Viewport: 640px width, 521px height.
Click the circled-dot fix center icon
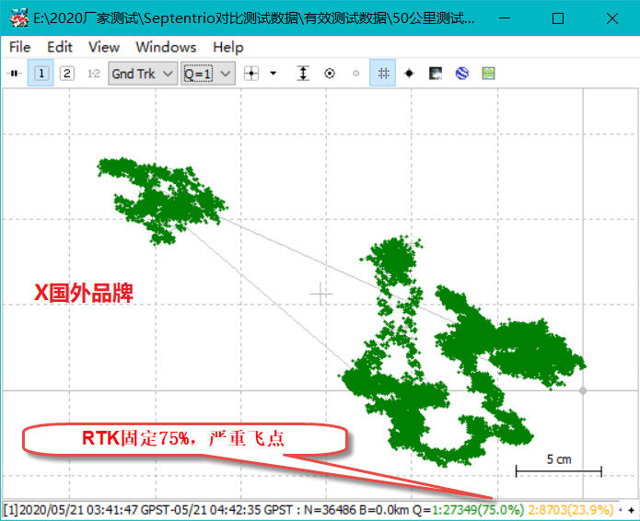pyautogui.click(x=330, y=74)
